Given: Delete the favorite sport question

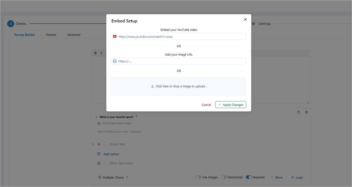Looking at the screenshot, I should [x=306, y=112].
